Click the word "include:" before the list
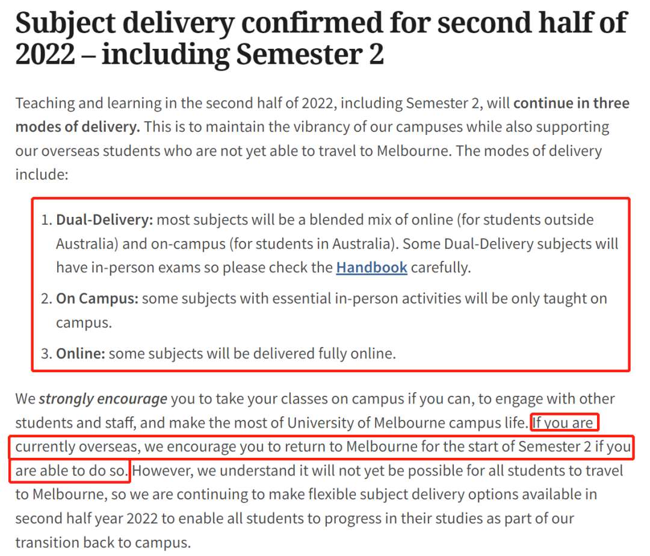Screen dimensions: 650x556 (42, 175)
